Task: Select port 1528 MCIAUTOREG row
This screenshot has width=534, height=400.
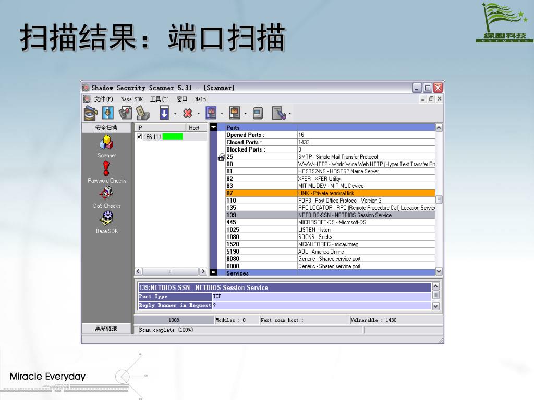Action: pos(330,244)
